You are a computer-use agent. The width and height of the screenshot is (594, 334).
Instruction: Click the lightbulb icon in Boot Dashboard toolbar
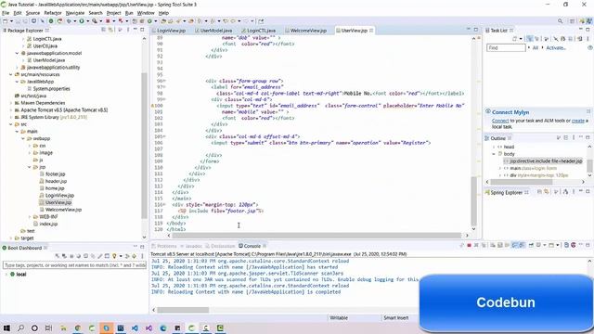point(114,256)
